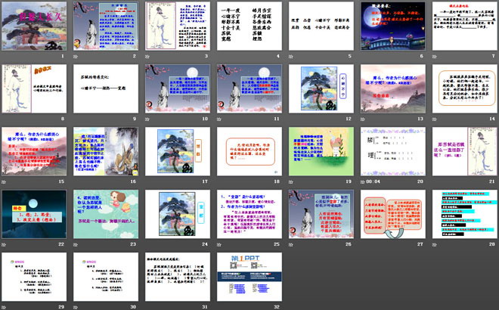Select slide 5 thumbnail with two word rows

click(x=321, y=26)
